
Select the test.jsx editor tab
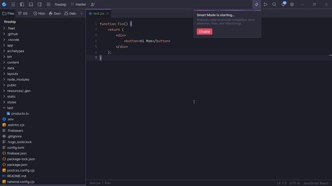point(99,13)
